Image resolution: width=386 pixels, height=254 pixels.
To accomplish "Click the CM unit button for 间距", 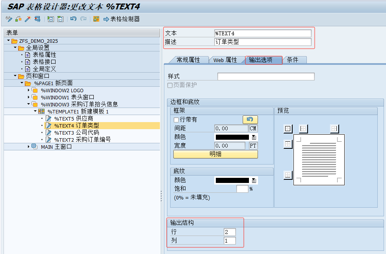I will 253,128.
